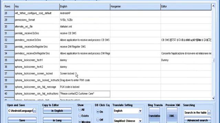Click the receive CB SMS English cell

[x=85, y=33]
